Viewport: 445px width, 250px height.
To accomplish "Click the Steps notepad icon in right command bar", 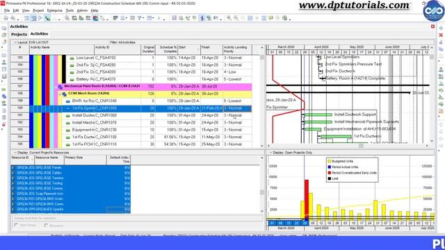I will tap(441, 111).
